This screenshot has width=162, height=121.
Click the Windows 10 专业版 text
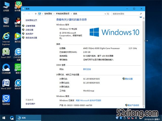(x=68, y=29)
